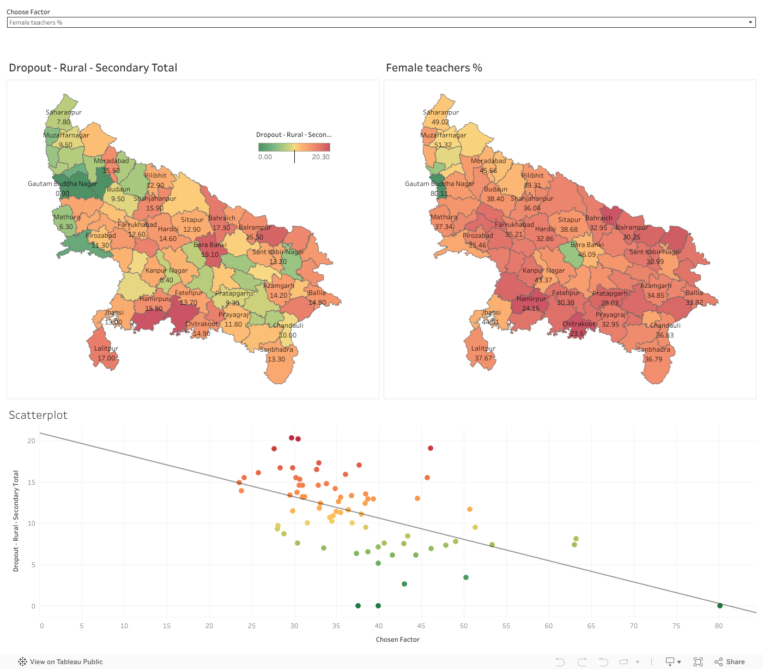Expand the Download dropdown caret
This screenshot has width=763, height=669.
click(x=679, y=662)
